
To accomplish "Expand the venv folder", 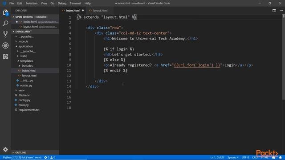I will coord(21,90).
